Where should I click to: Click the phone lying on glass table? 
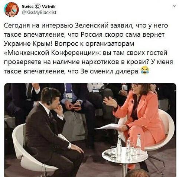pos(108,154)
